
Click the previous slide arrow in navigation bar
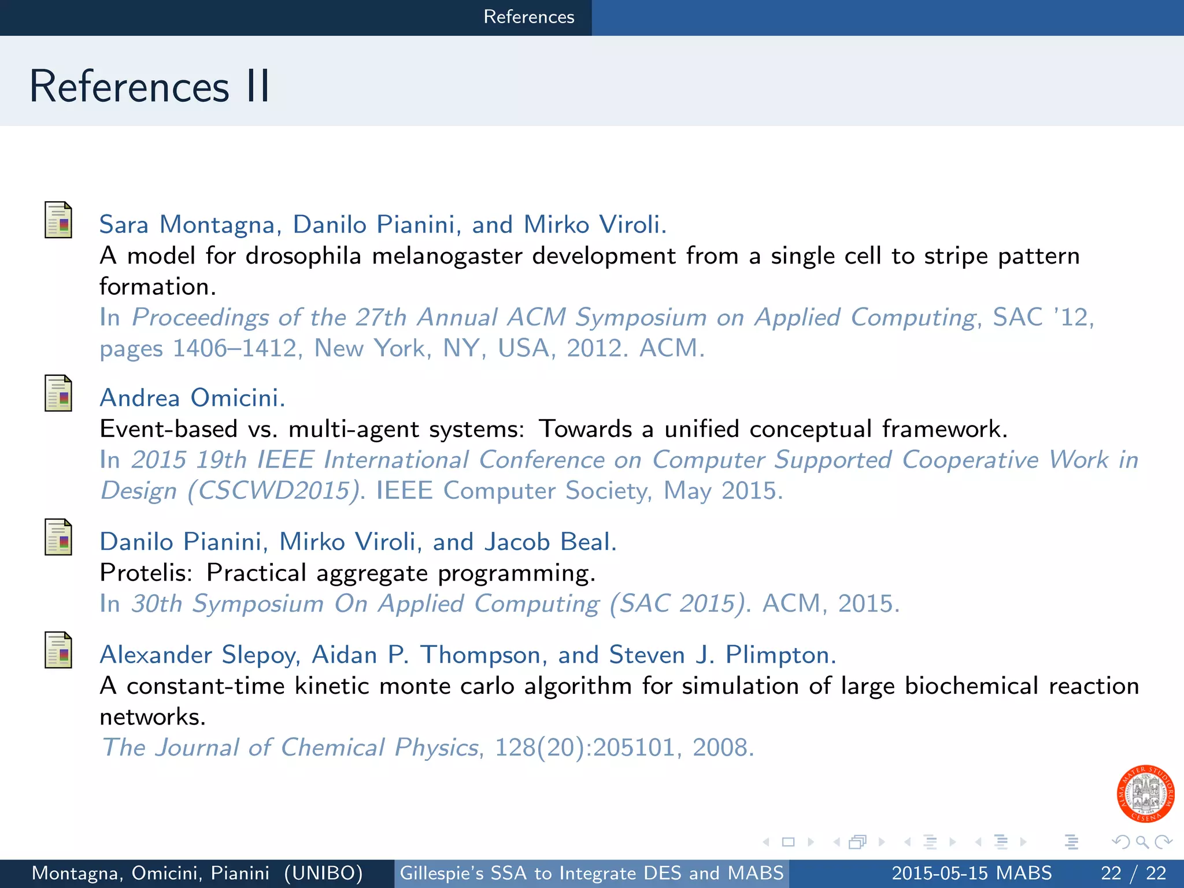(767, 842)
